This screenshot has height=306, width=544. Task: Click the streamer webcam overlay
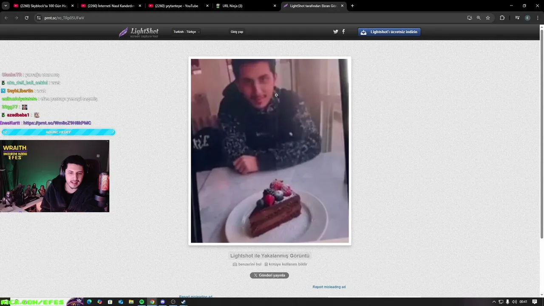click(55, 176)
